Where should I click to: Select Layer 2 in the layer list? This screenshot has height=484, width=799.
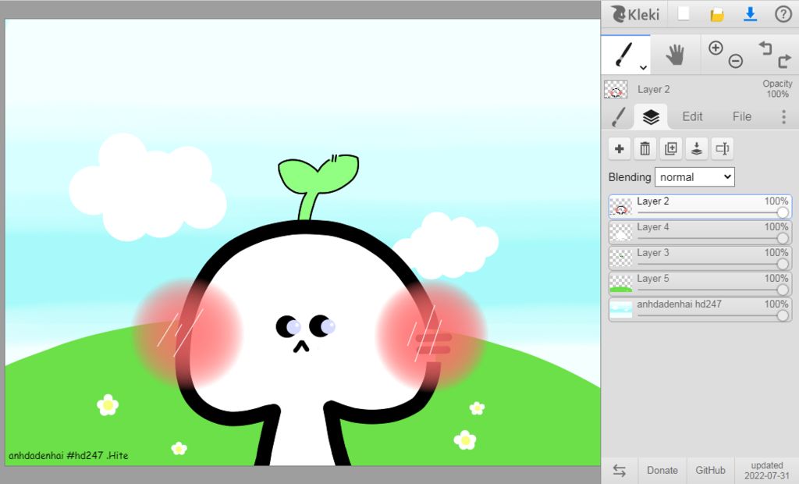[x=700, y=207]
